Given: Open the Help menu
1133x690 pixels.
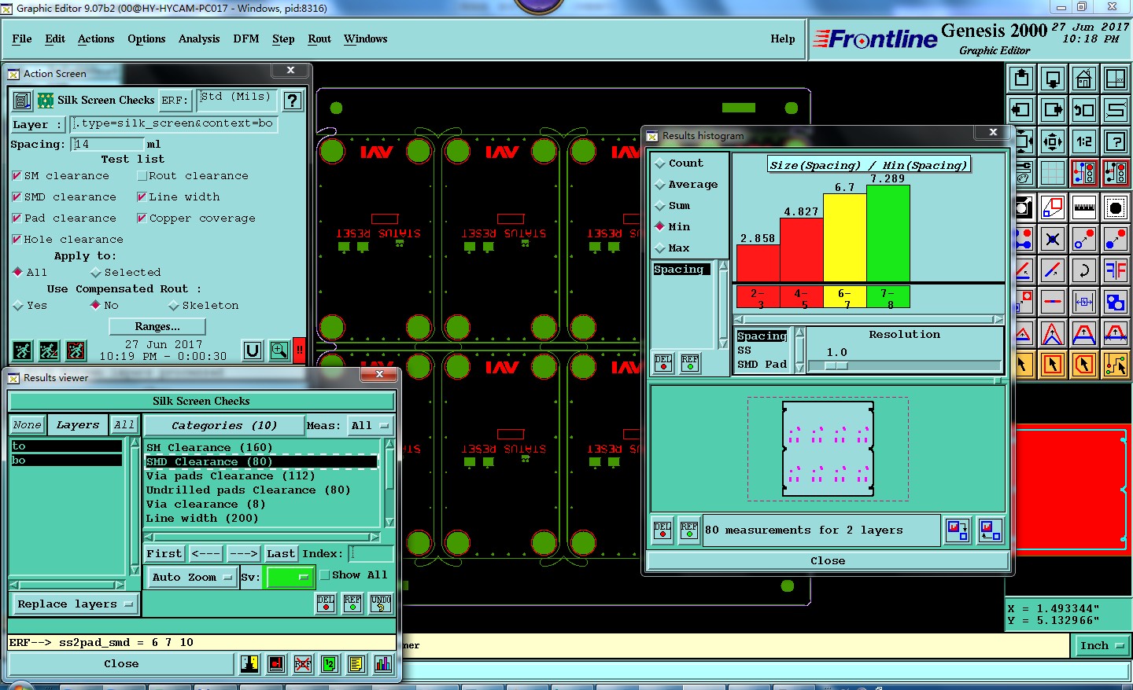Looking at the screenshot, I should (783, 39).
